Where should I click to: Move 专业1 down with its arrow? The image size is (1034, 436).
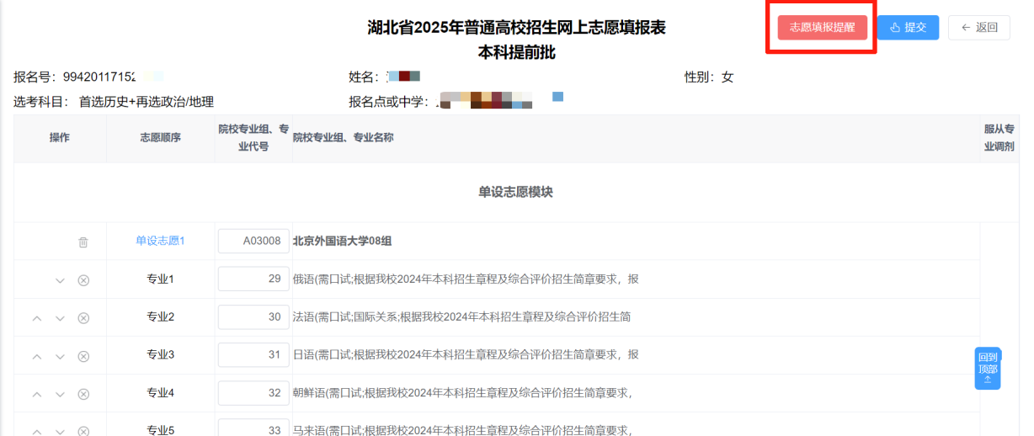click(x=60, y=280)
